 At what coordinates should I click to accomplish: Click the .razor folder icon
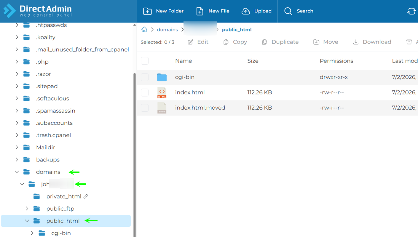point(27,74)
